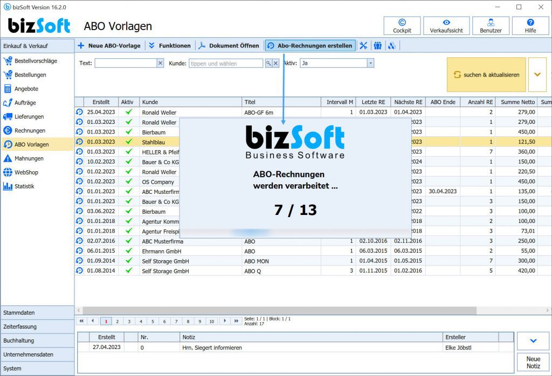Clear the Kunde field with X

[x=275, y=64]
